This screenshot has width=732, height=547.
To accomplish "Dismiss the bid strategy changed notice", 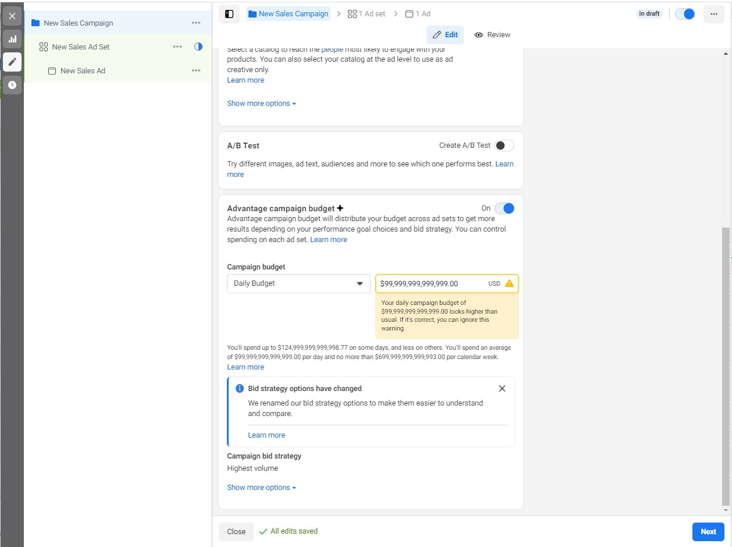I will (x=502, y=388).
